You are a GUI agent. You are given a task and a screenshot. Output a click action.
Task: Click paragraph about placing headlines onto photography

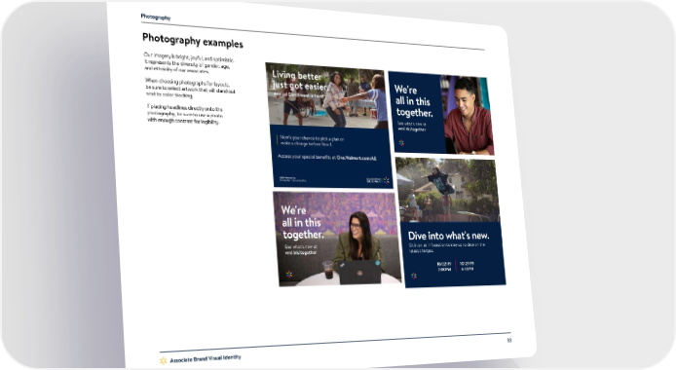(x=184, y=114)
